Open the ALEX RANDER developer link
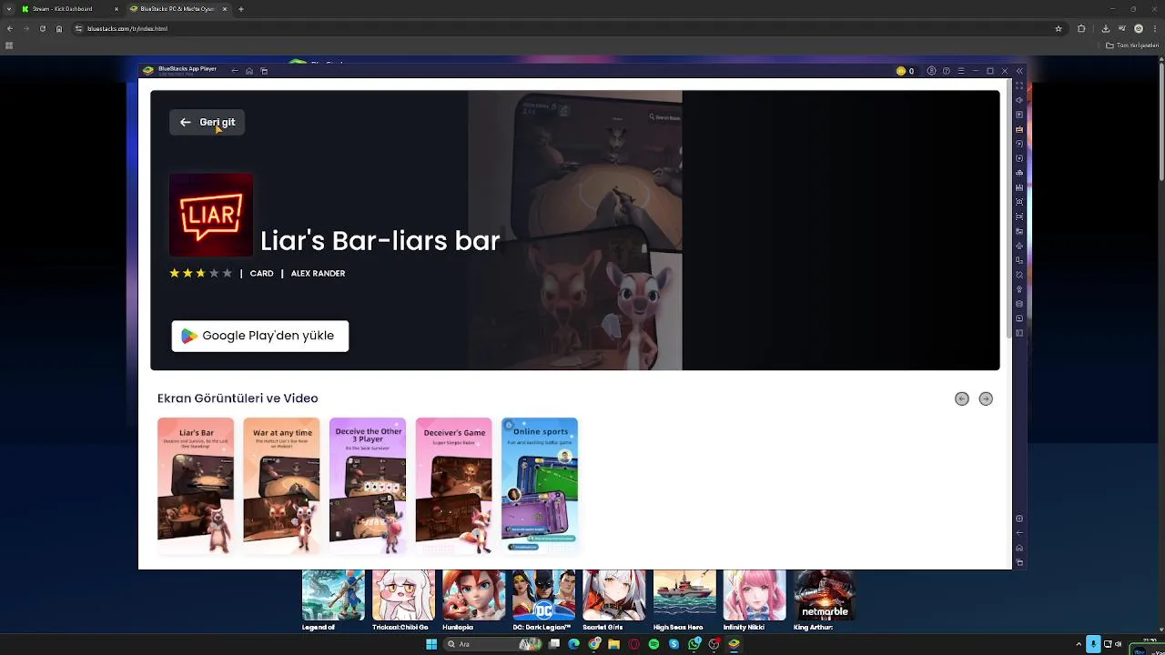Viewport: 1165px width, 655px height. [x=318, y=273]
